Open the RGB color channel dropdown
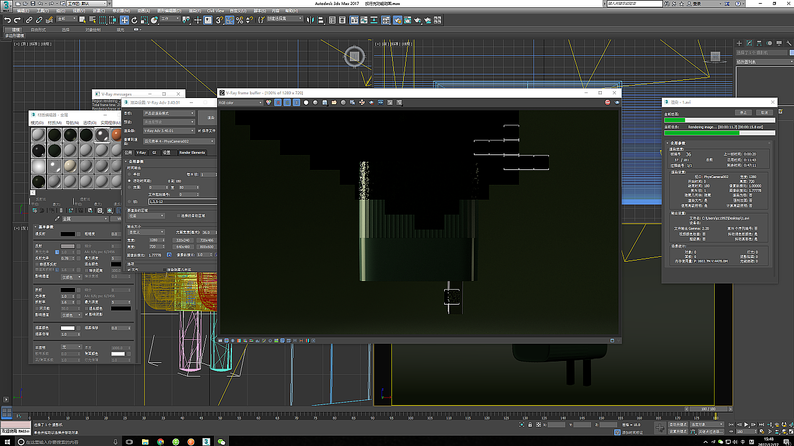This screenshot has width=794, height=446. 241,102
